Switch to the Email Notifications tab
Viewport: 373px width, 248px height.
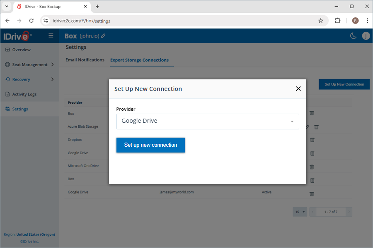[85, 60]
